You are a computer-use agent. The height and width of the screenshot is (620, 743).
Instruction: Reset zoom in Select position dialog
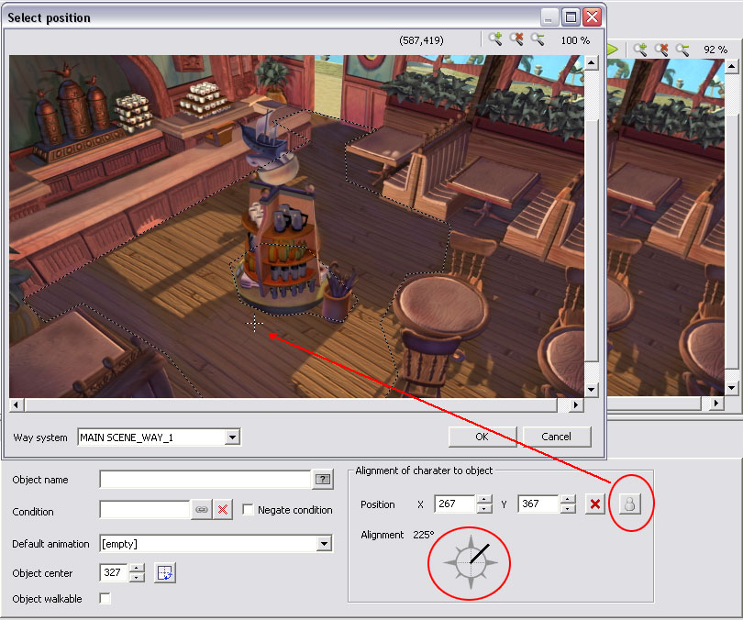point(516,39)
